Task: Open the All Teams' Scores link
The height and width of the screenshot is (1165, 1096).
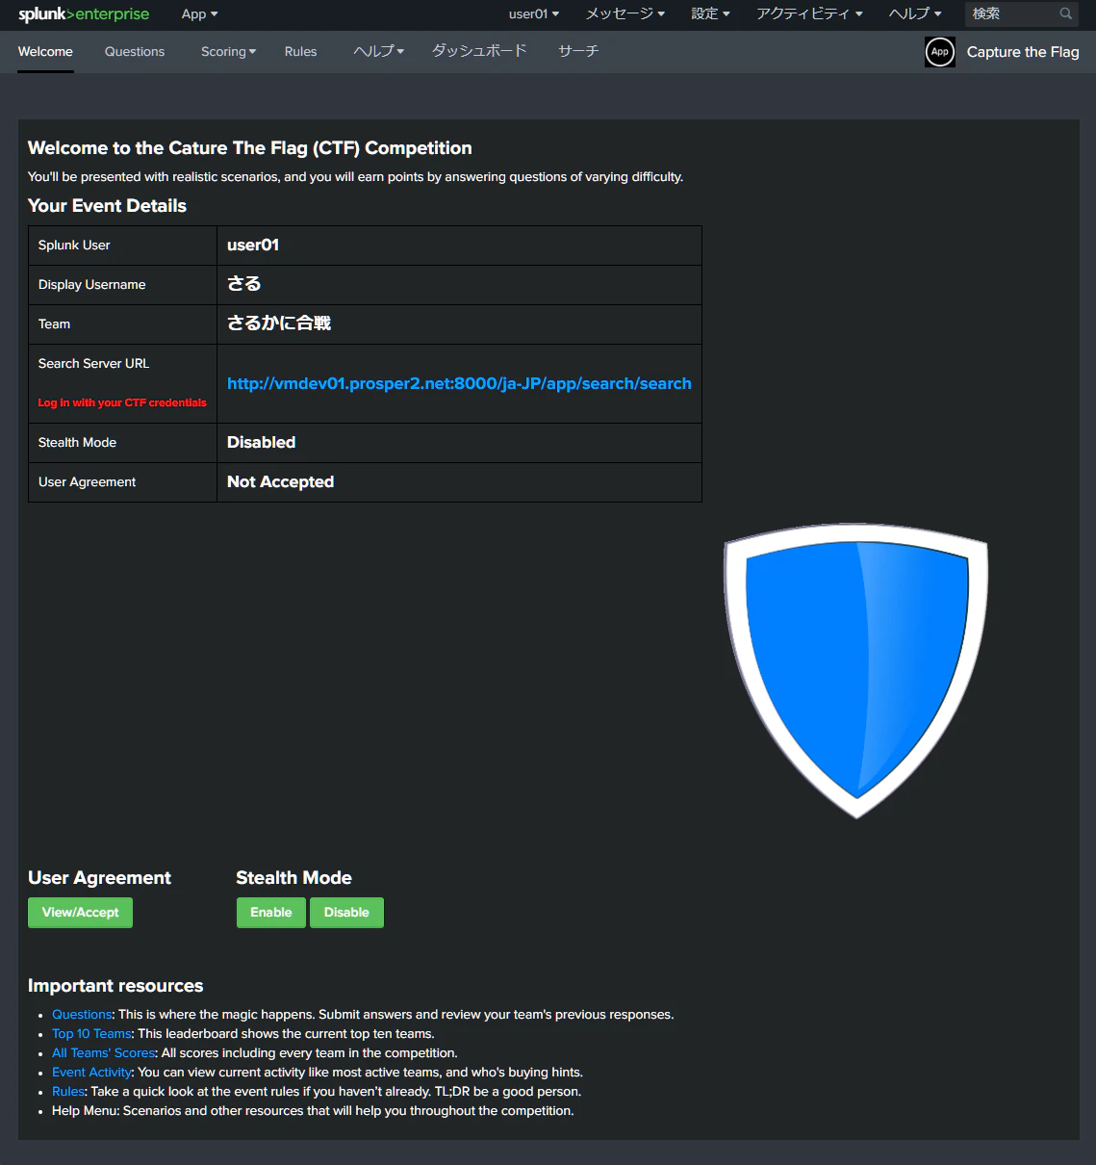Action: click(x=103, y=1053)
